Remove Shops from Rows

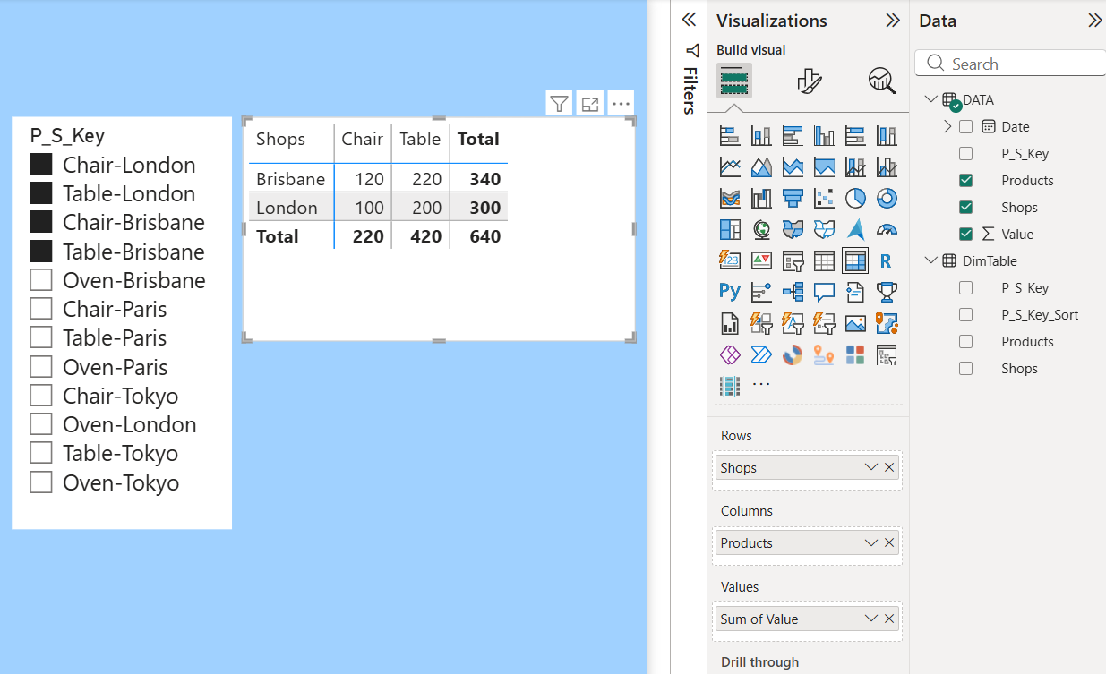889,467
